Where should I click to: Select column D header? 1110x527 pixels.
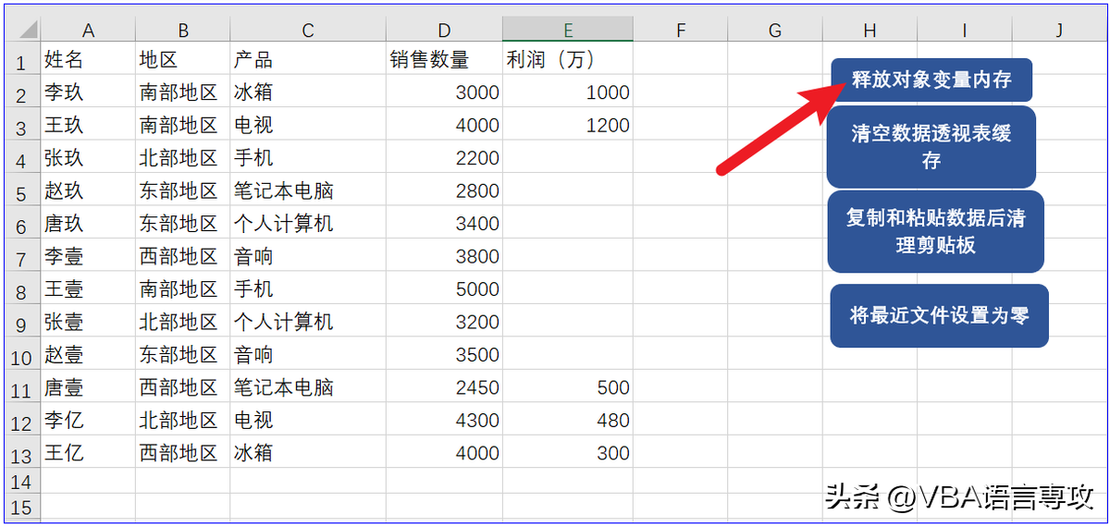[x=444, y=31]
